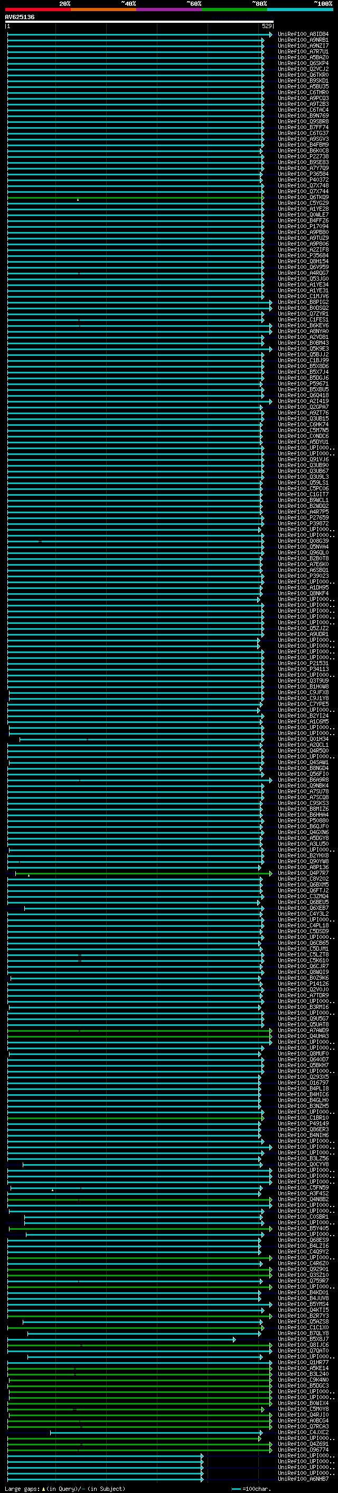This screenshot has height=1493, width=338.
Task: Select label UniRef100_P35684
Action: click(x=303, y=256)
